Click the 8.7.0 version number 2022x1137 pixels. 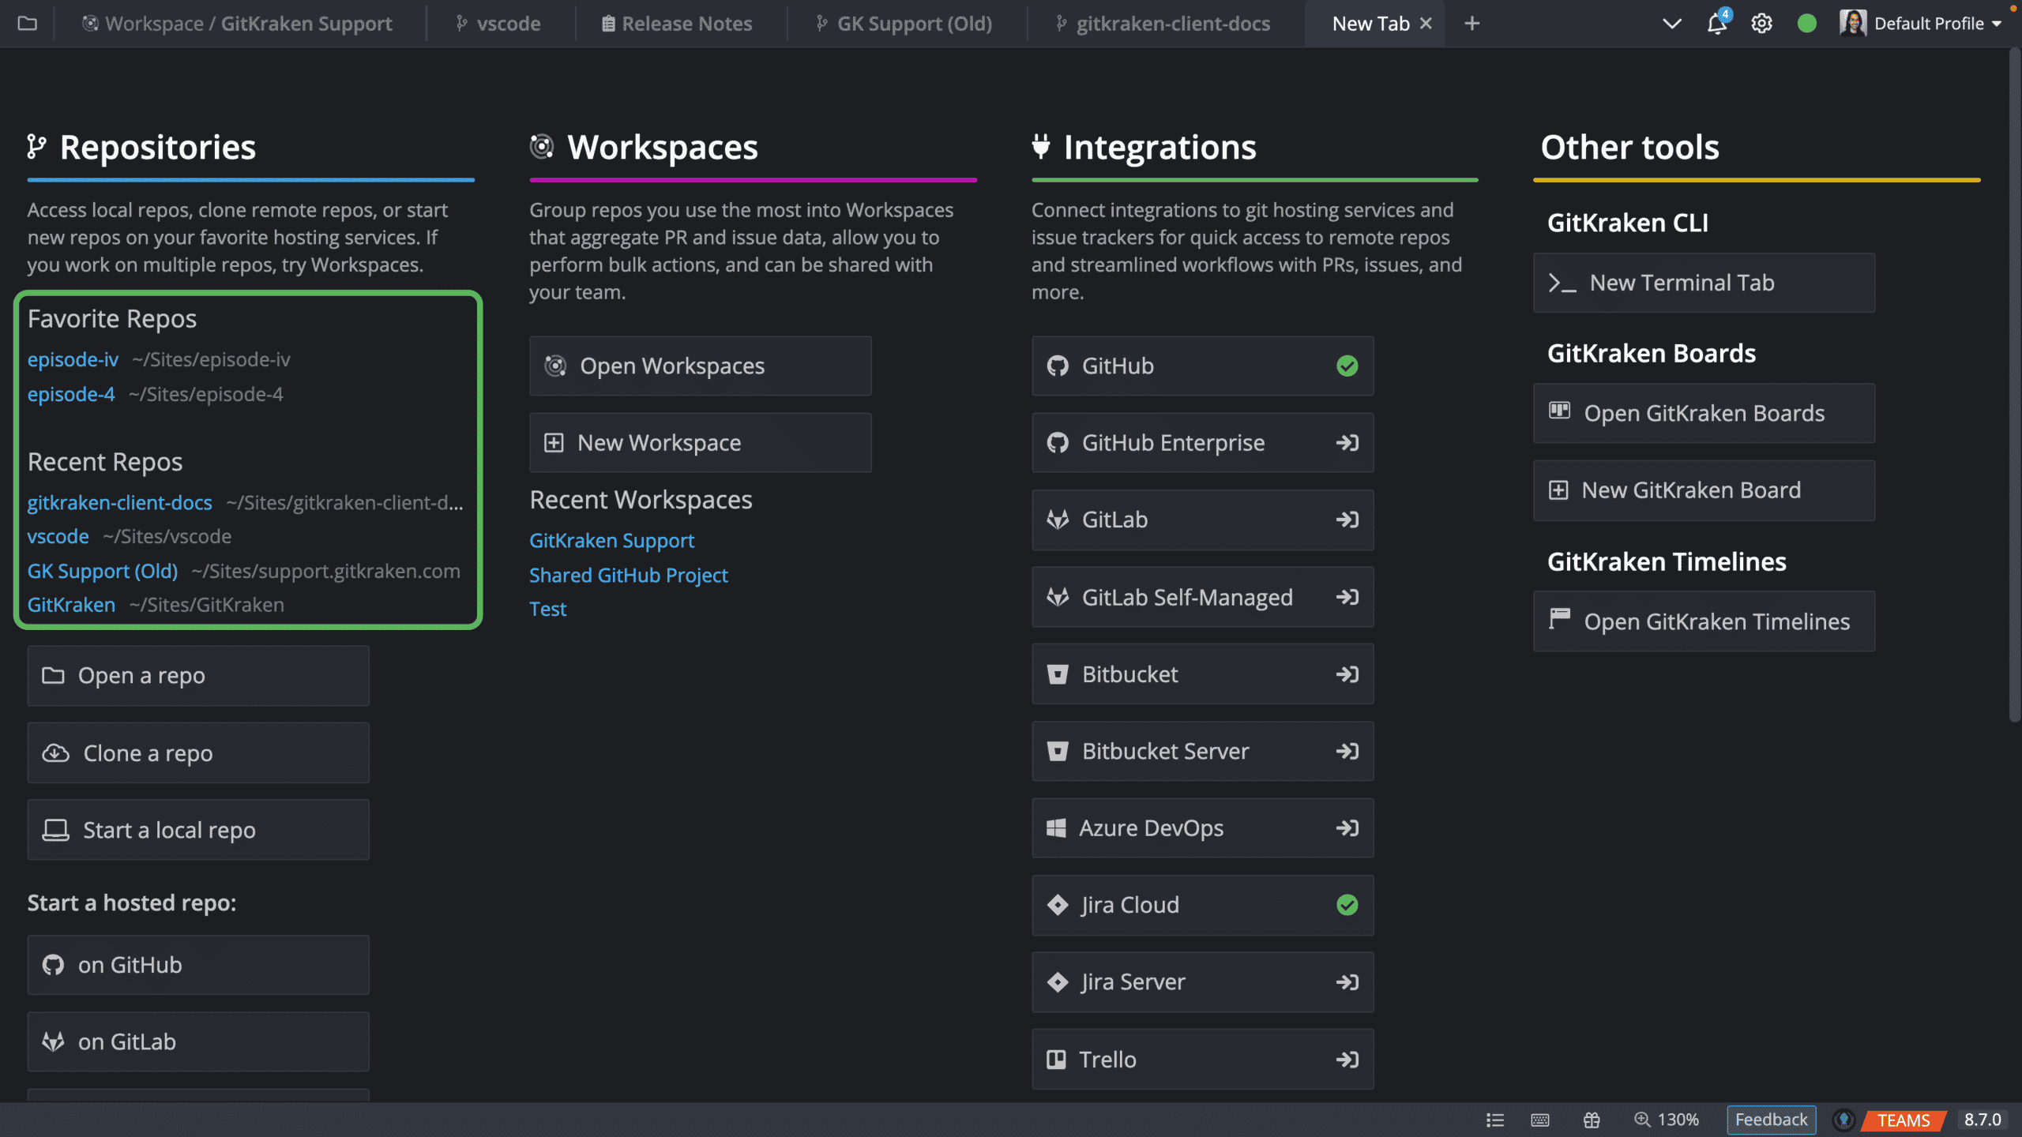1983,1120
